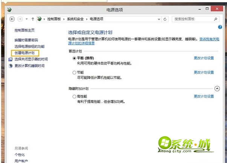This screenshot has width=227, height=163.
Task: Click 控制面板 in the breadcrumb path
Action: click(x=55, y=19)
